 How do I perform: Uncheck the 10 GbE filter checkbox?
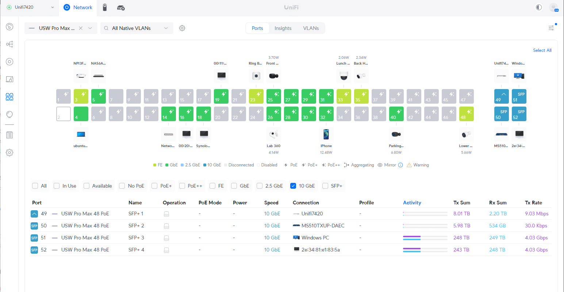pyautogui.click(x=293, y=186)
